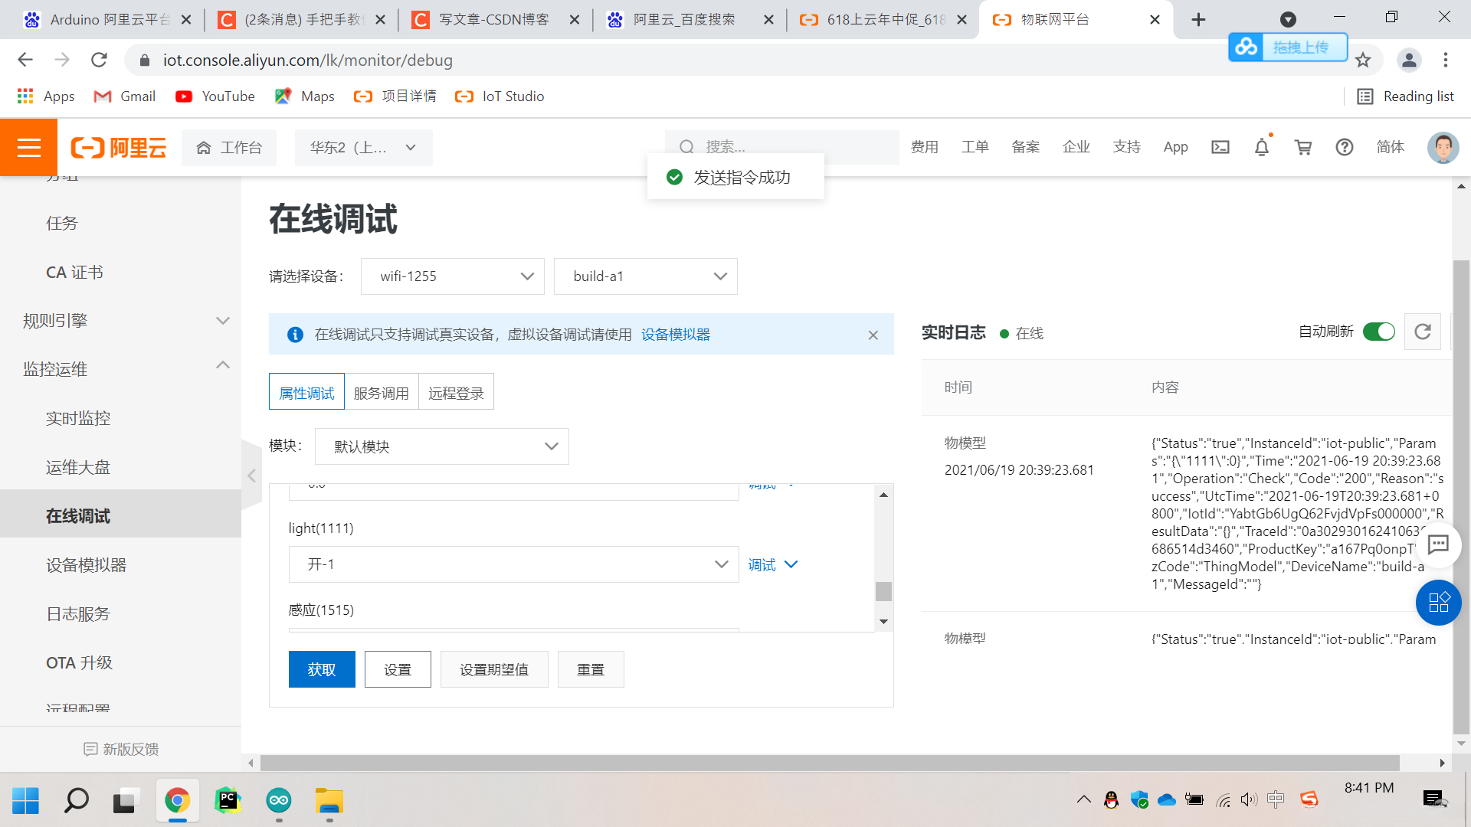Screen dimensions: 1471x827
Task: Click the 获取 button
Action: (322, 668)
